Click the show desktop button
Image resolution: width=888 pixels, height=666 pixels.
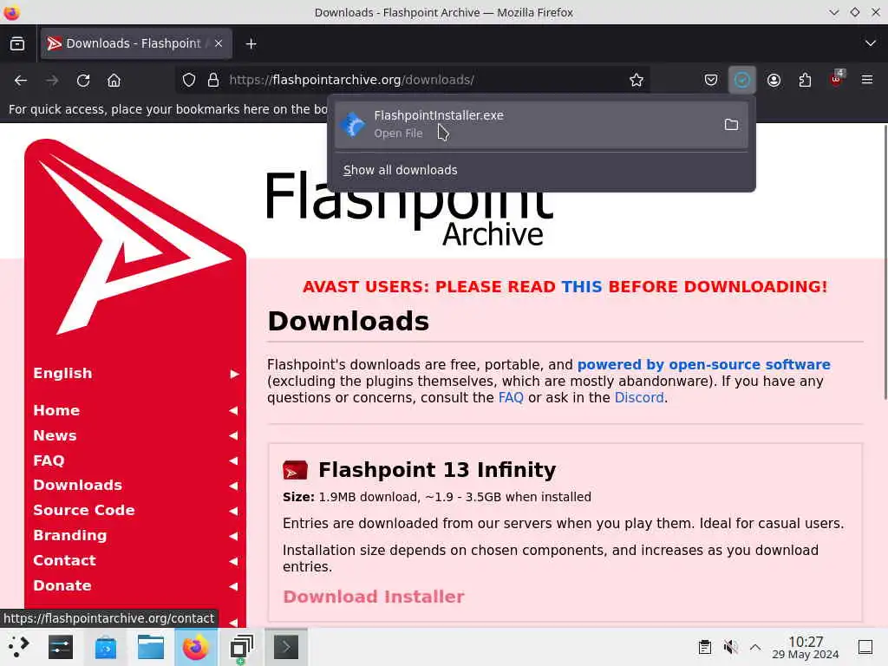click(865, 647)
